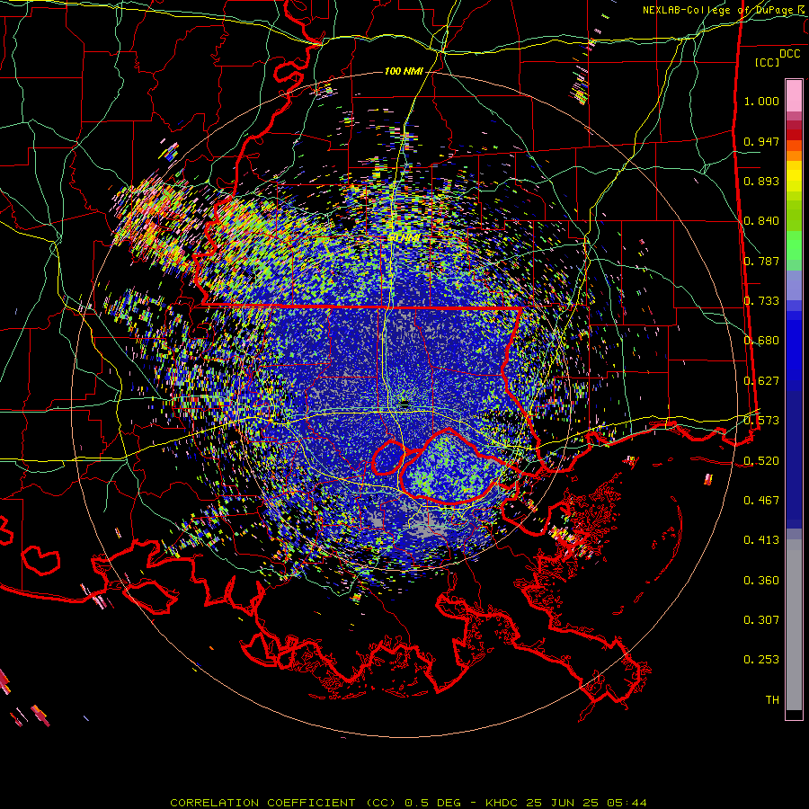Click the 0.787 scale value
The image size is (809, 809).
(761, 261)
